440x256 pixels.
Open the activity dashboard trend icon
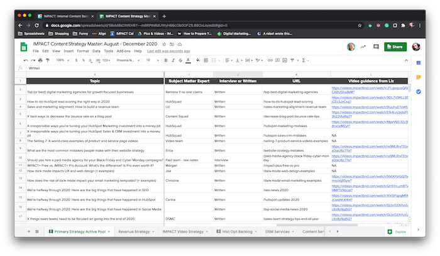pos(363,47)
